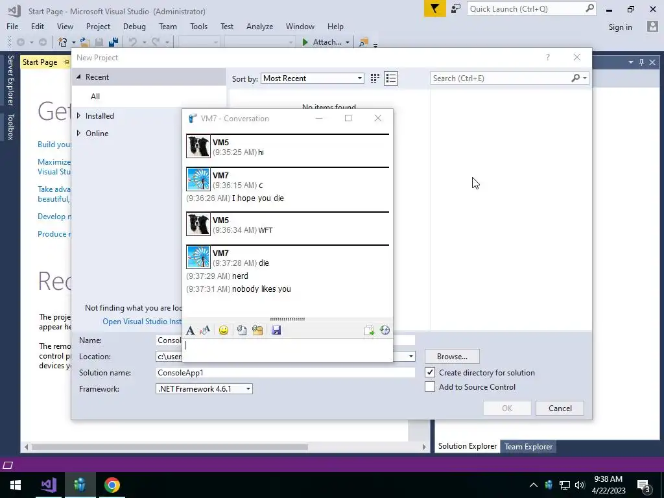Click the Sign in link
Screen dimensions: 664x498
(620, 27)
